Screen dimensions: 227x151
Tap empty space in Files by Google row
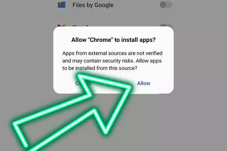coord(136,5)
